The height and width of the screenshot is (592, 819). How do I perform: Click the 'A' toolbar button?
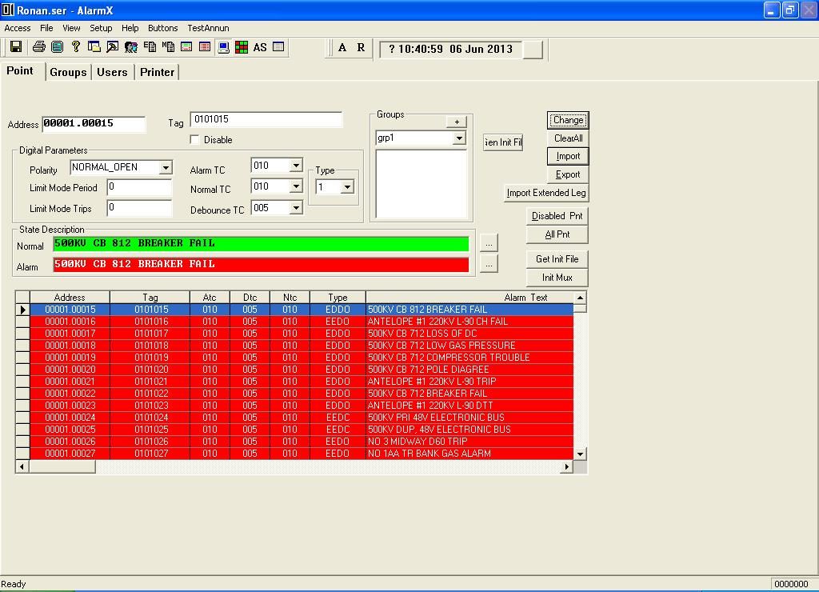pos(342,47)
